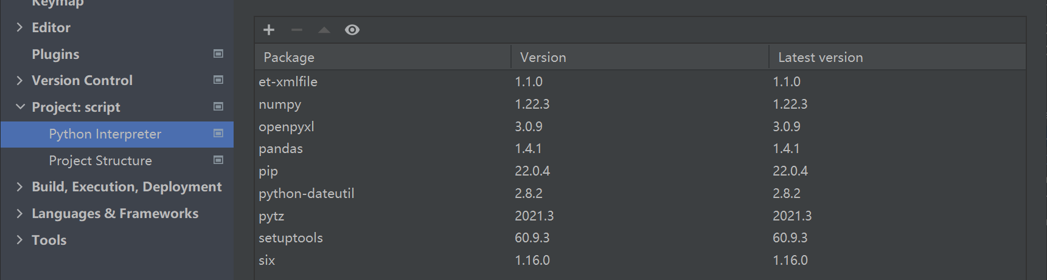Viewport: 1047px width, 280px height.
Task: Click the add package plus icon
Action: pos(269,30)
